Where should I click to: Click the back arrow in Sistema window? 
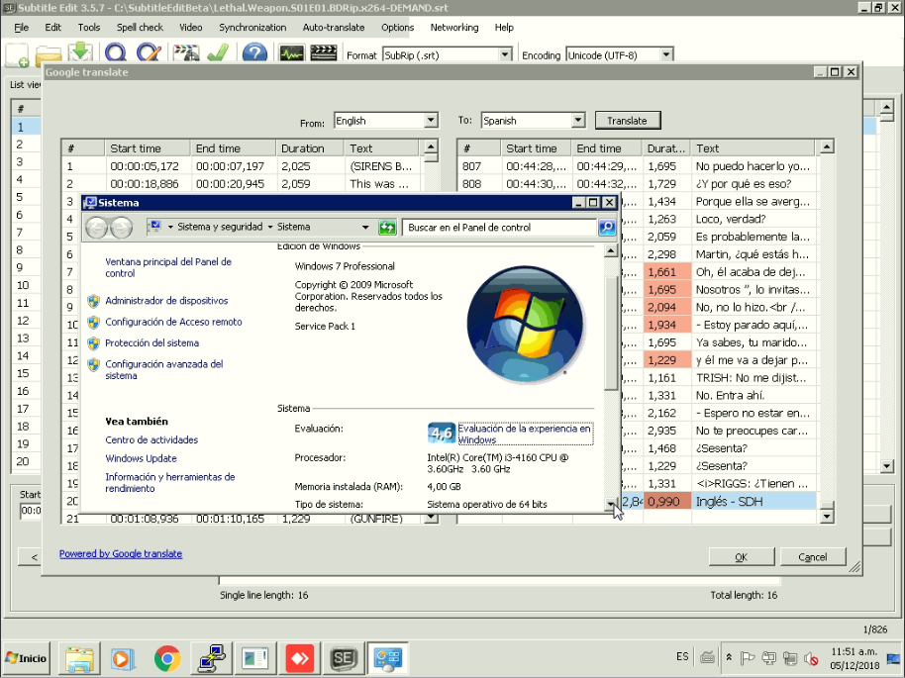point(96,228)
